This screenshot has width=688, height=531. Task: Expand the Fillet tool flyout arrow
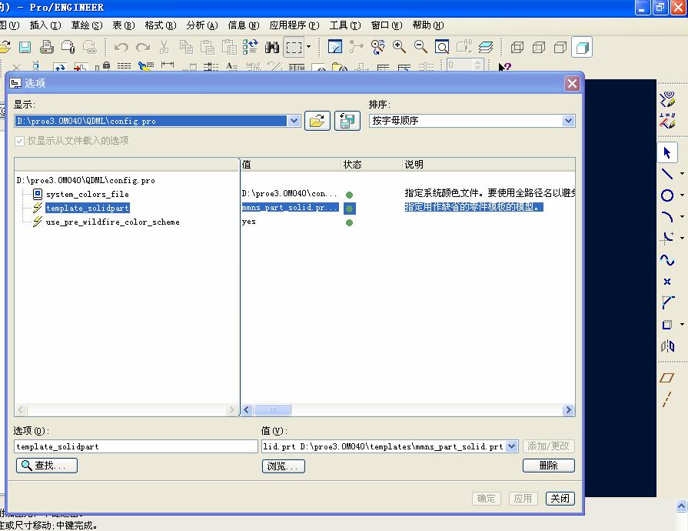click(682, 238)
